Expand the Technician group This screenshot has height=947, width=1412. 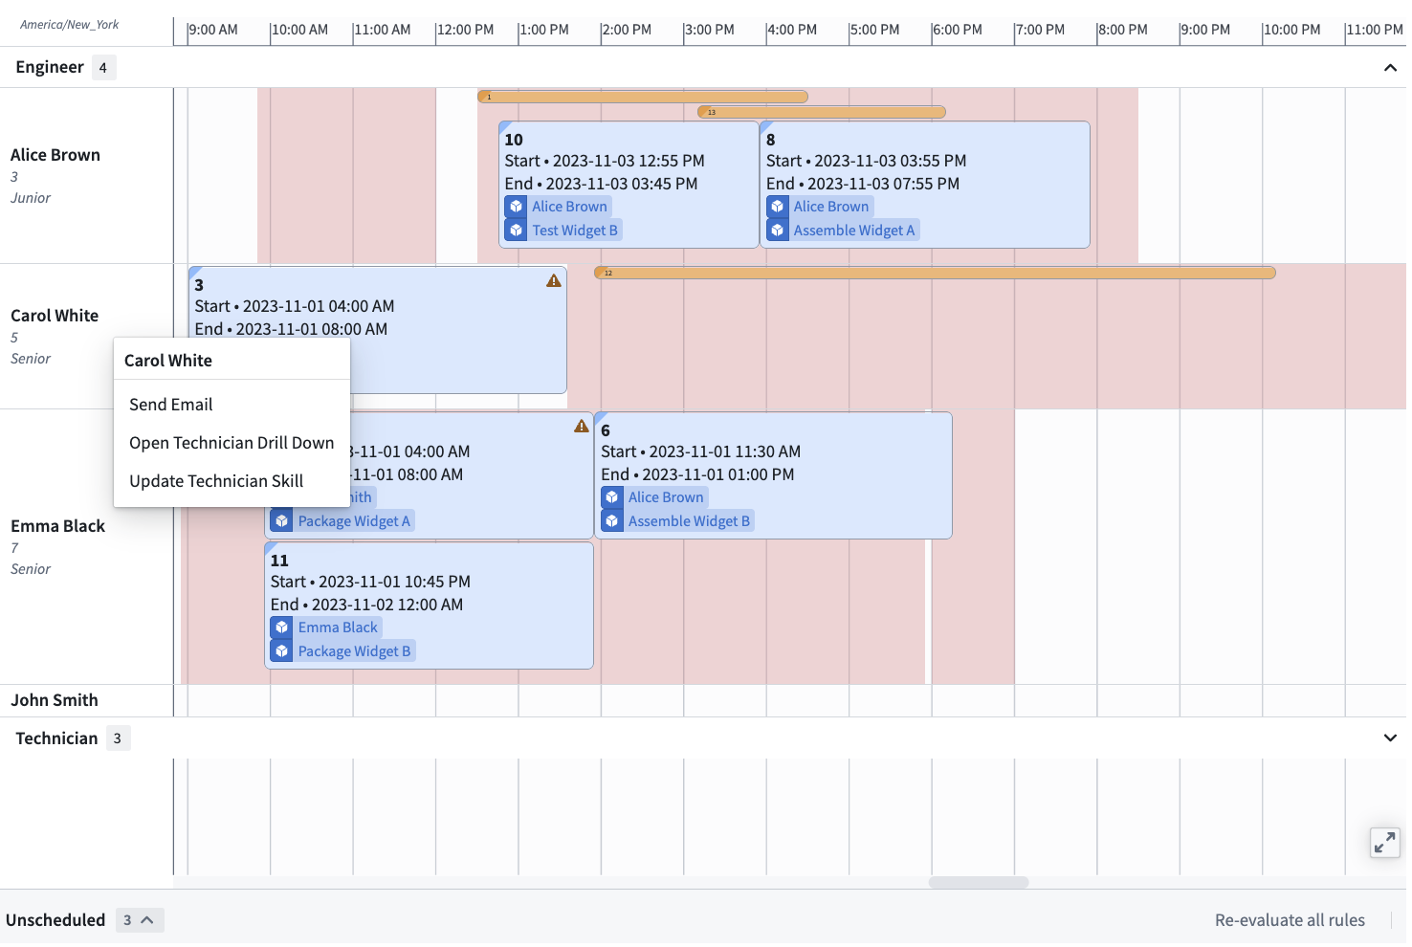(1390, 738)
